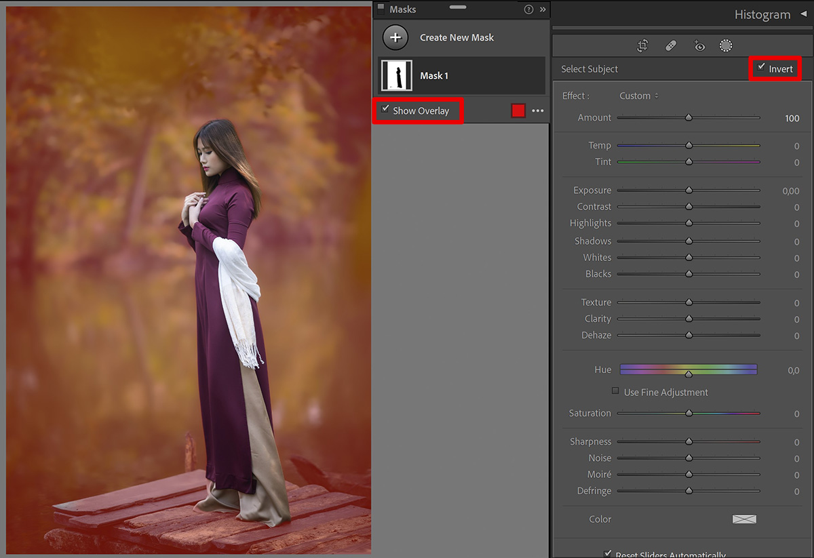814x558 pixels.
Task: Open the Masking tool
Action: [x=726, y=45]
